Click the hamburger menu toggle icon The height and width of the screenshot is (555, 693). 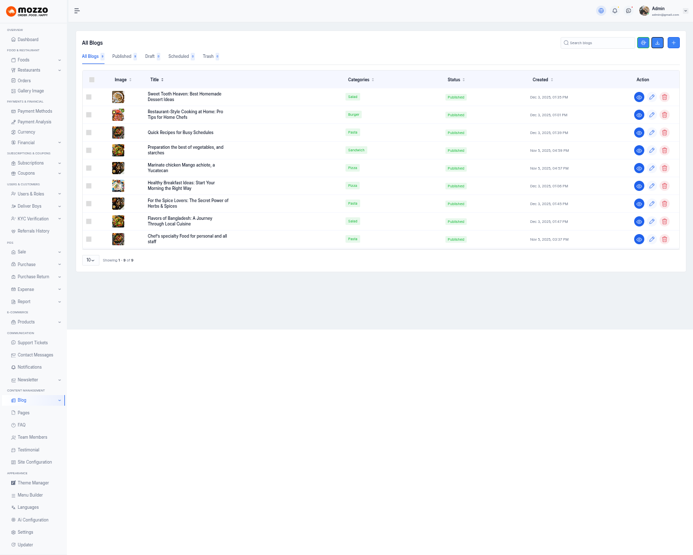coord(77,11)
